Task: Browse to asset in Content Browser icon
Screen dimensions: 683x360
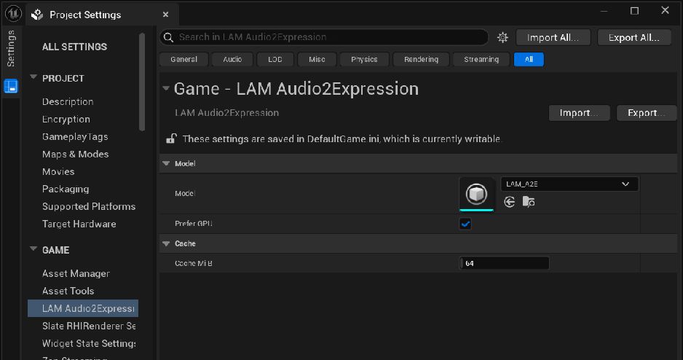Action: [x=529, y=201]
